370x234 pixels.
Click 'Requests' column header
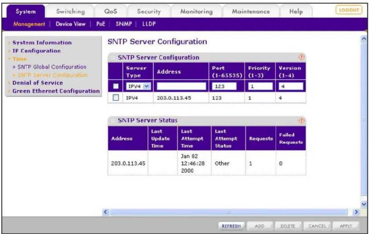(261, 139)
